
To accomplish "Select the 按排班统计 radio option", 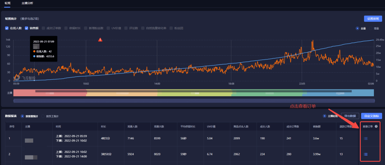I will pos(22,116).
